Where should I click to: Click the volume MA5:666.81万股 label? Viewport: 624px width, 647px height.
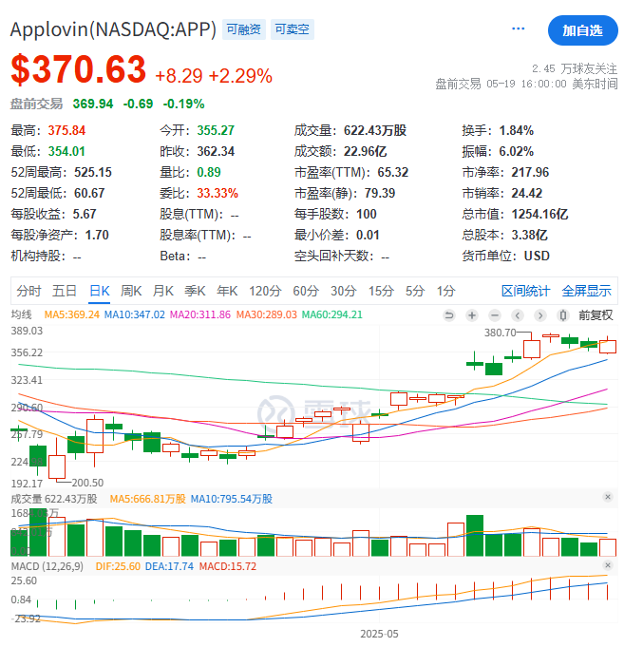point(147,499)
